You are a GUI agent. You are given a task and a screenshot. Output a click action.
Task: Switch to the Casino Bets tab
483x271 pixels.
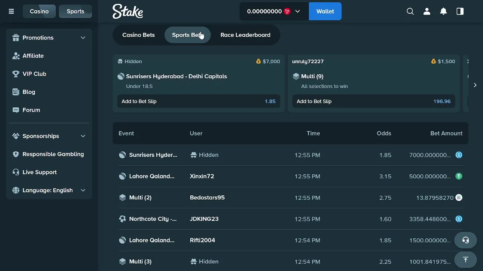click(138, 35)
